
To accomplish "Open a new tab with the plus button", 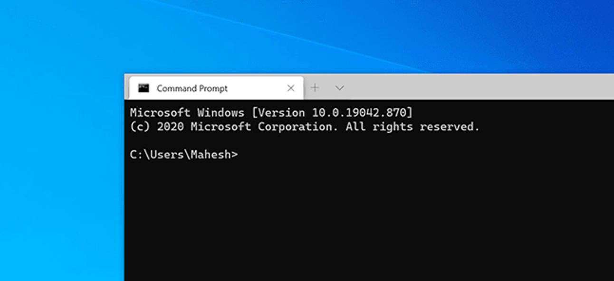I will coord(315,88).
